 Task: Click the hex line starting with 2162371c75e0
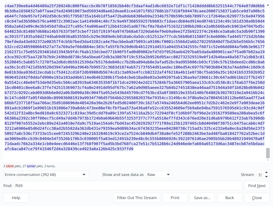pyautogui.click(x=135, y=52)
